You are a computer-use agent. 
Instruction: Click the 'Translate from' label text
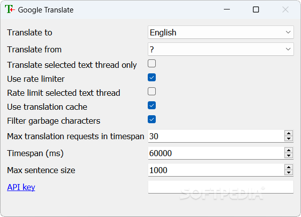35,49
